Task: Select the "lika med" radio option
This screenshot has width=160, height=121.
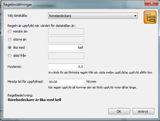Action: tap(10, 48)
